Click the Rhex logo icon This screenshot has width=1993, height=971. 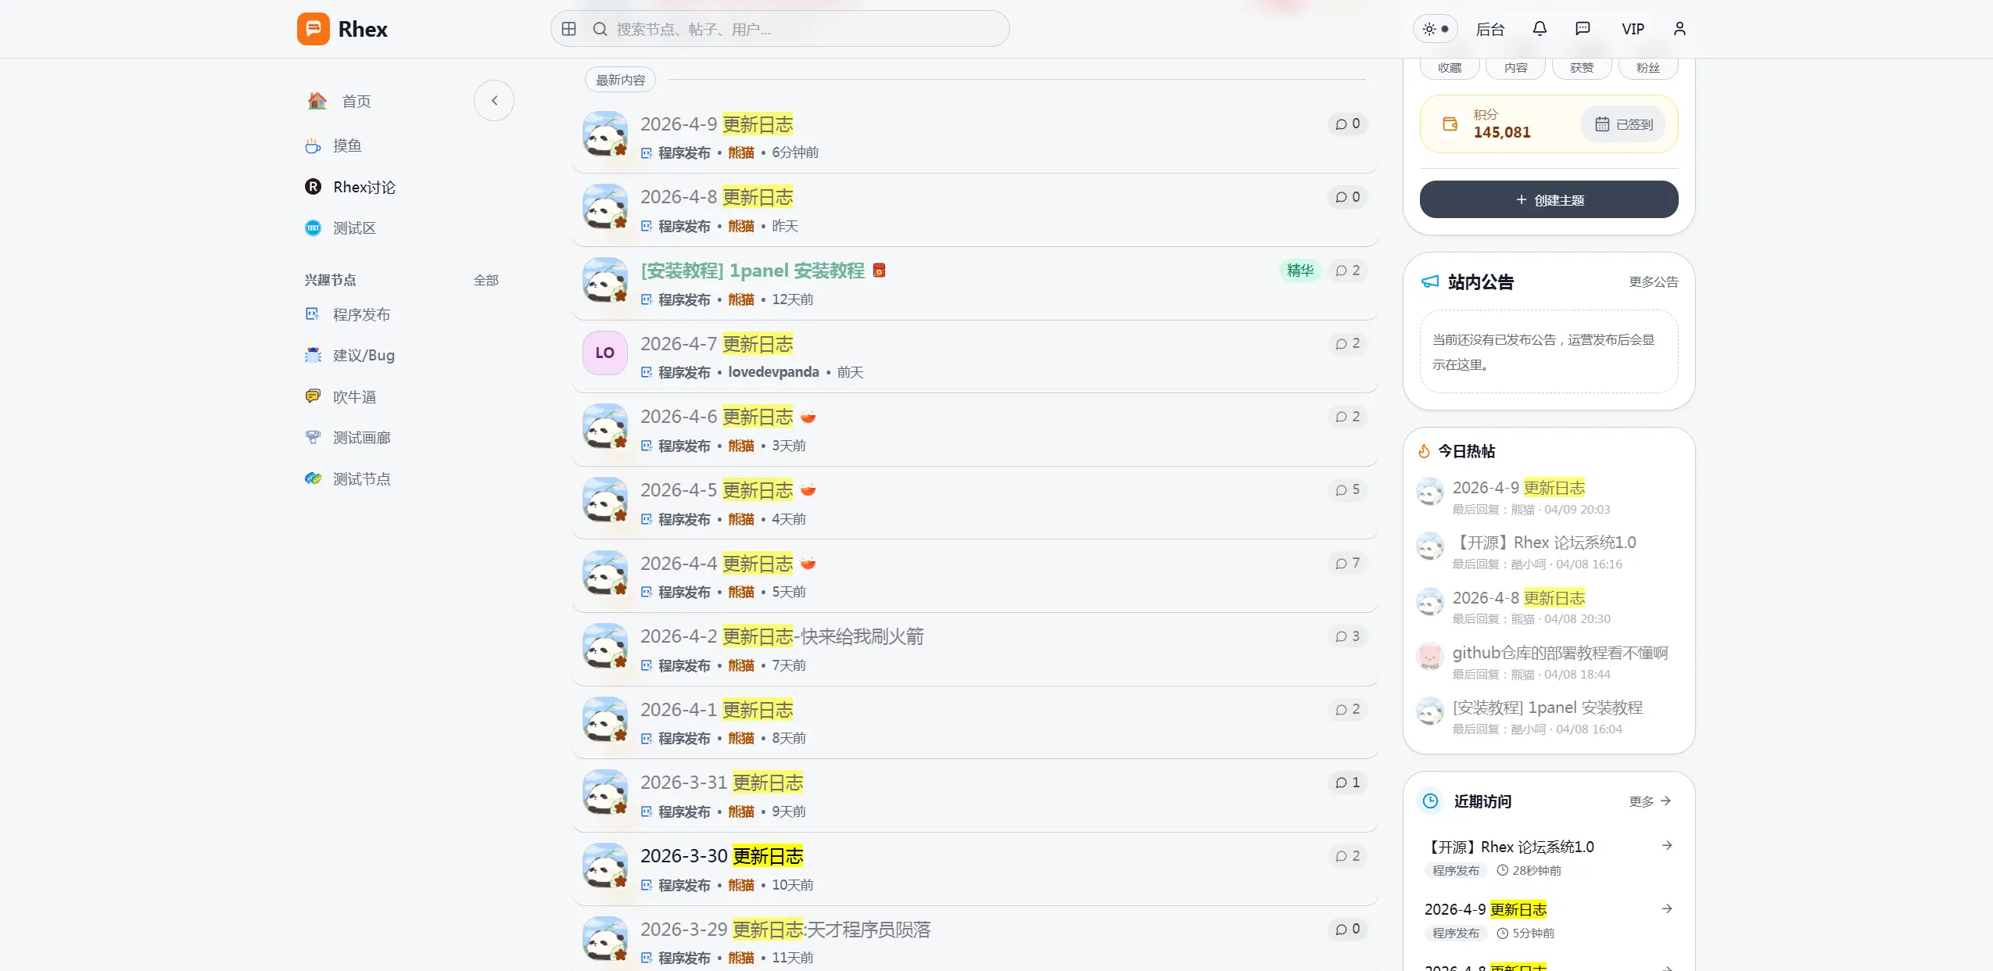313,29
